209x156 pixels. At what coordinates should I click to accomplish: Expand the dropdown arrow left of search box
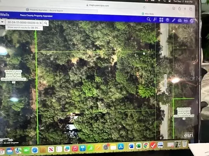click(2, 22)
